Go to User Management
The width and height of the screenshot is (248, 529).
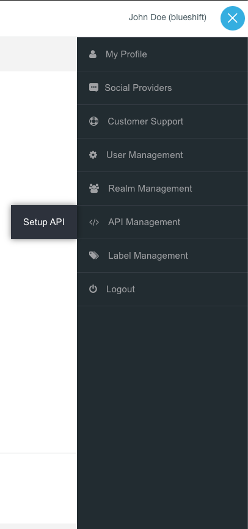coord(162,155)
